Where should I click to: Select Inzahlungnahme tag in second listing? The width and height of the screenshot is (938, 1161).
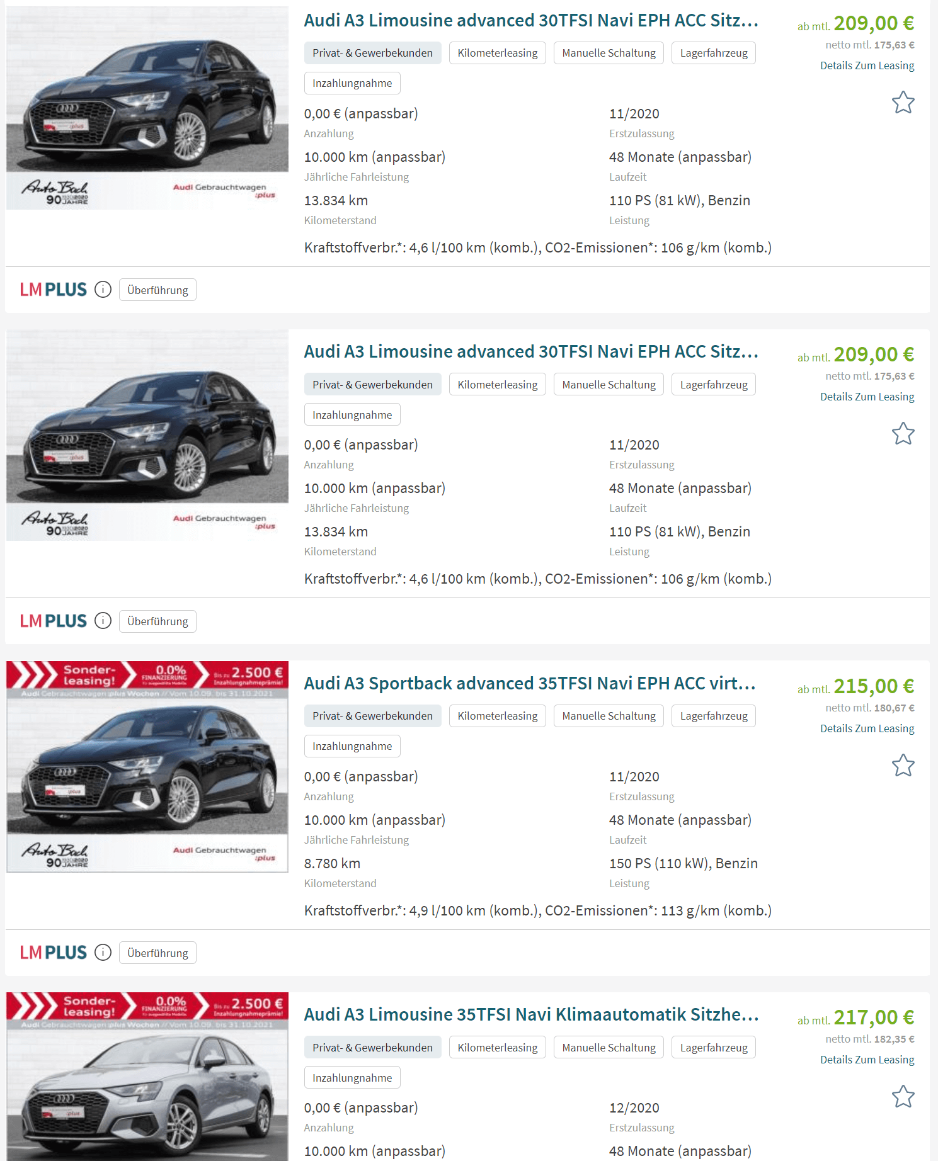pyautogui.click(x=352, y=414)
